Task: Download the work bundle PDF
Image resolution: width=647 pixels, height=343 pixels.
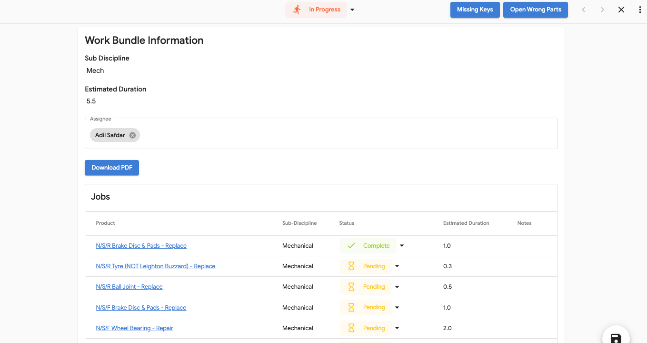Action: (112, 168)
